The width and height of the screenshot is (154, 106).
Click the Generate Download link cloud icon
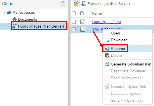[x=107, y=64]
